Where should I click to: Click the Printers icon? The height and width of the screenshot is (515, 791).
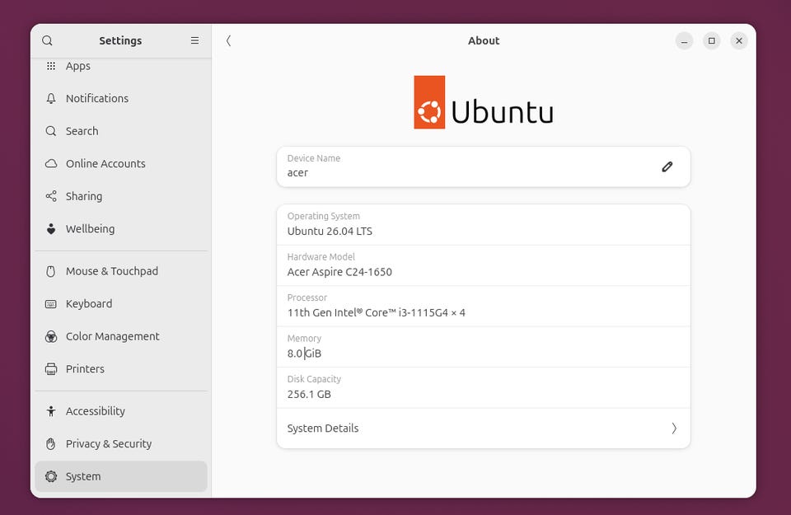(51, 368)
